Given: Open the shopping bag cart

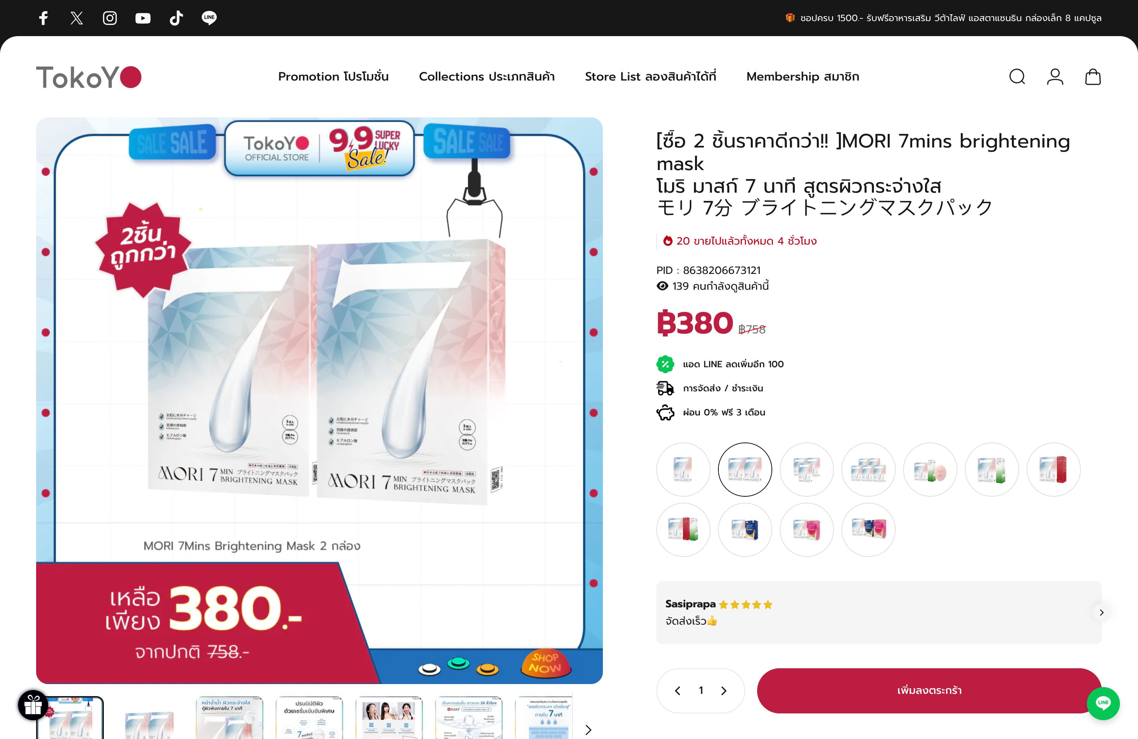Looking at the screenshot, I should (x=1092, y=76).
